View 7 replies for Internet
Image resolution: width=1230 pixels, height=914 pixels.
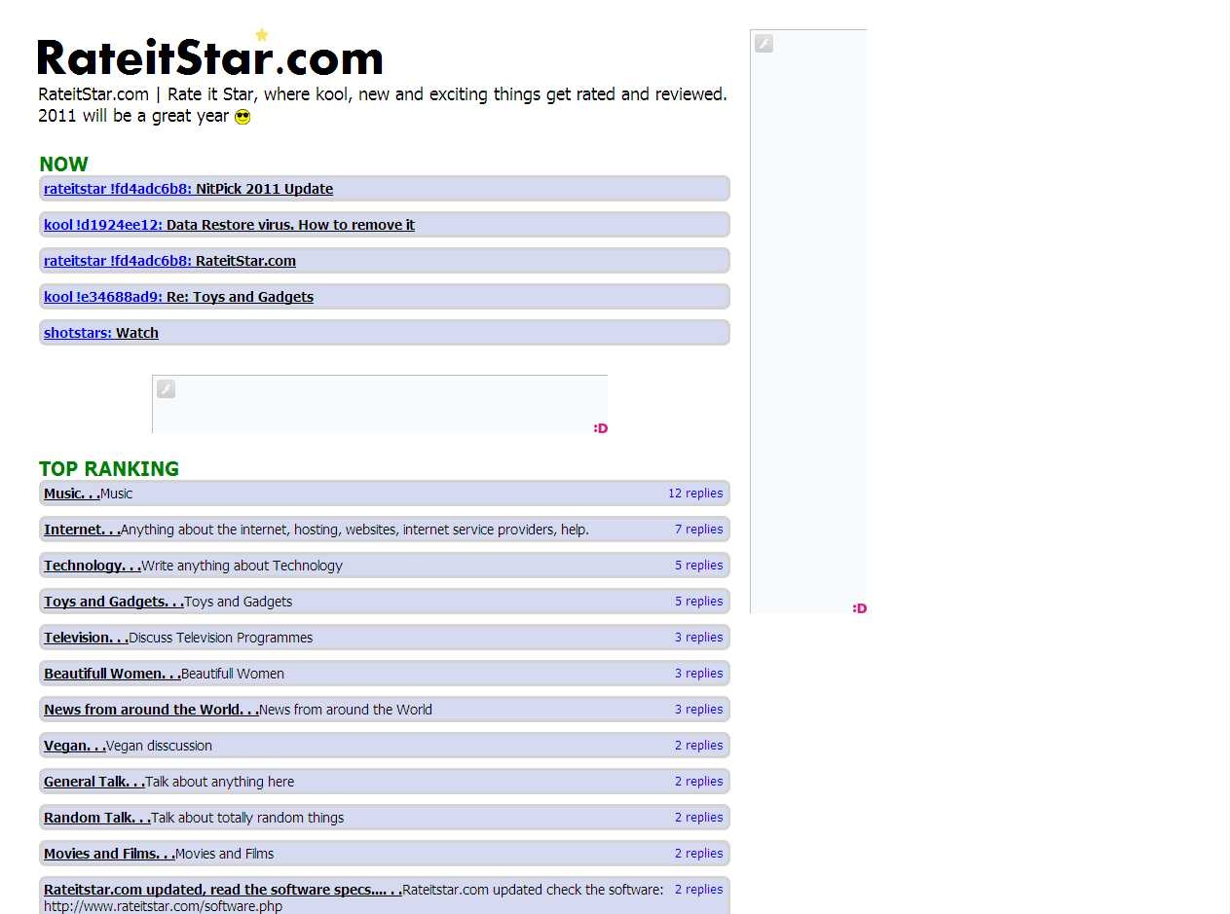point(699,530)
